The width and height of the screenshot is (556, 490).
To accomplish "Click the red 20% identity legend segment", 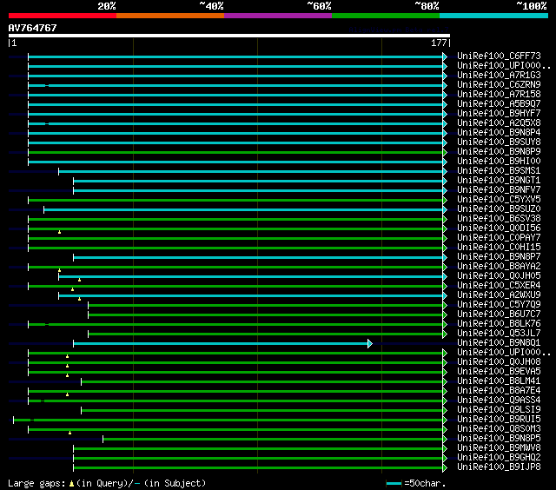I will click(63, 16).
